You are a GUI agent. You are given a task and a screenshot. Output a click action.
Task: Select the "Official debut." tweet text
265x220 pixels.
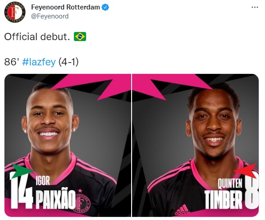point(37,37)
